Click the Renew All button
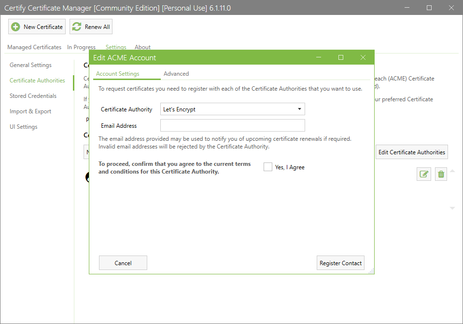 click(x=91, y=27)
